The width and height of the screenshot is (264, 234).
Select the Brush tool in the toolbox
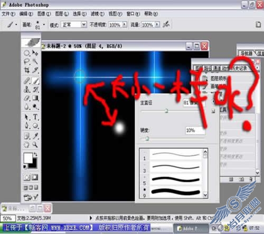click(x=35, y=81)
